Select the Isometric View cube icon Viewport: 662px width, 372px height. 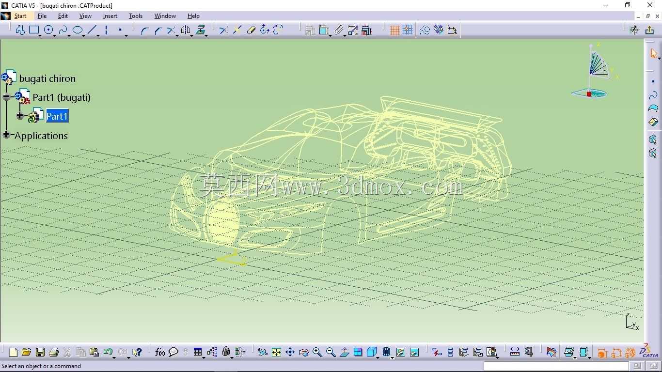[x=371, y=352]
